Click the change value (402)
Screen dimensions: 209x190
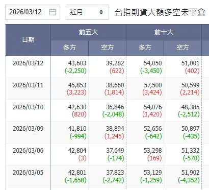(192, 71)
